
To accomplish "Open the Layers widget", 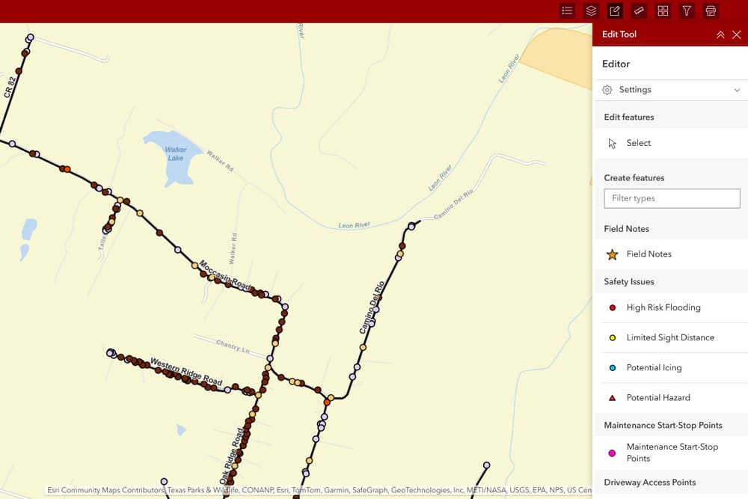I will 591,10.
